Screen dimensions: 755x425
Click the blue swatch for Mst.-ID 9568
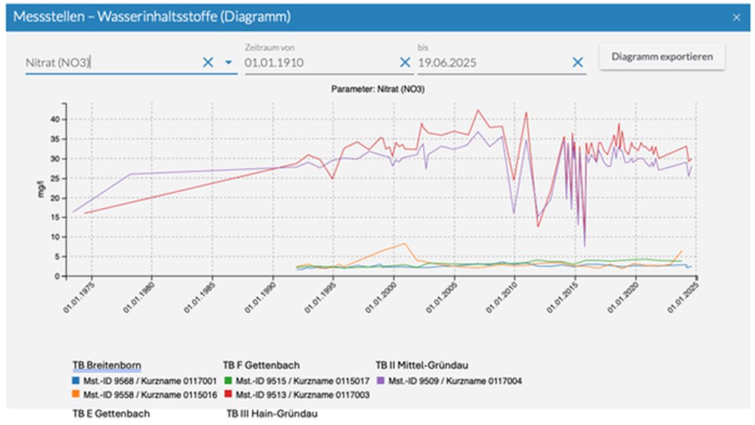77,380
